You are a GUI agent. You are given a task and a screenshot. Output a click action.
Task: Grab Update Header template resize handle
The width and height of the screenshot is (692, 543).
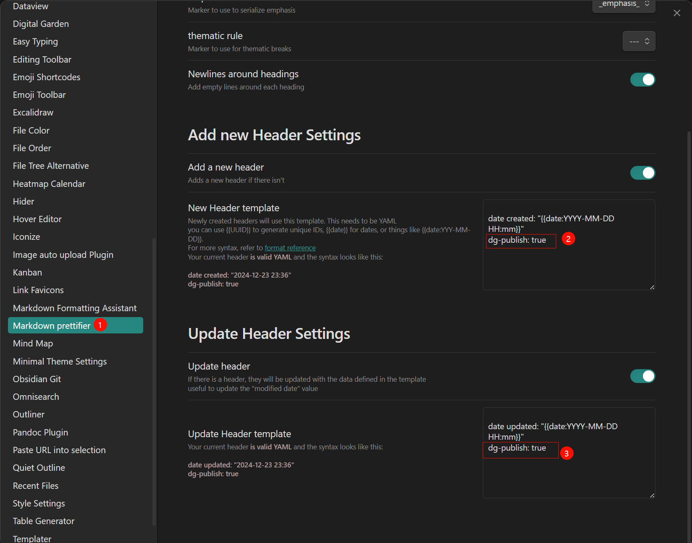pyautogui.click(x=652, y=496)
